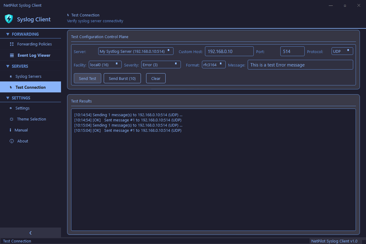Click the Syslog Client shield logo
The image size is (366, 244).
9,19
